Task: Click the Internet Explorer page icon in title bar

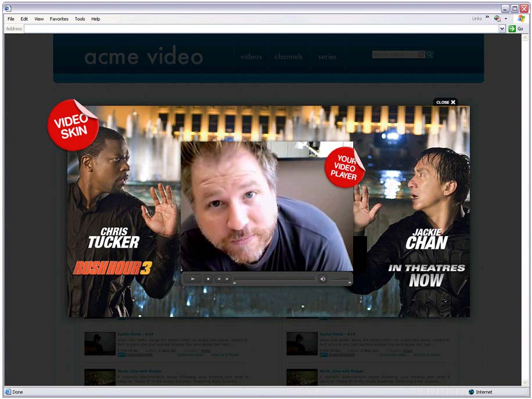Action: tap(8, 8)
